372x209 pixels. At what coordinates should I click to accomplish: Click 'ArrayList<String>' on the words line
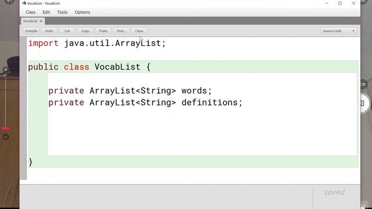133,91
